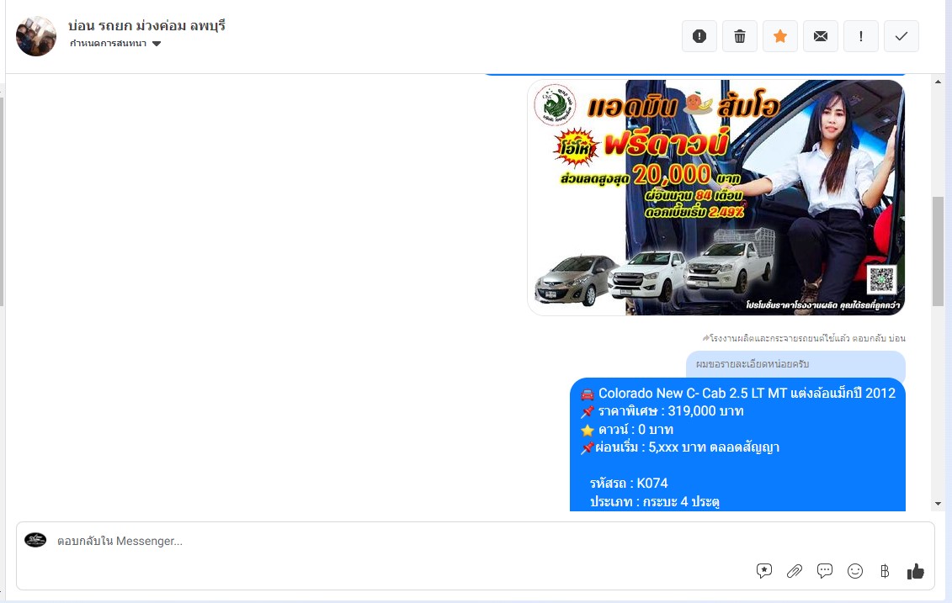Open the emoji picker smiley icon
Viewport: 952px width, 603px height.
point(855,571)
